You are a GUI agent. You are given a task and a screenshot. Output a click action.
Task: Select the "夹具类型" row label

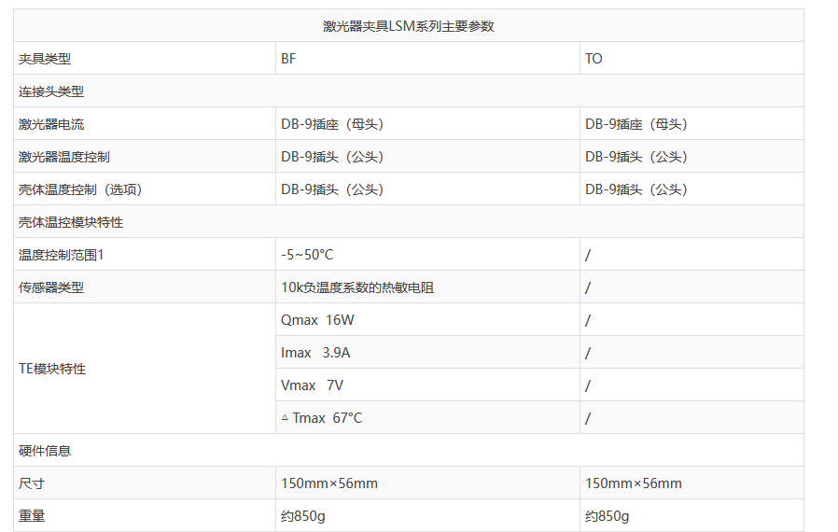pyautogui.click(x=45, y=59)
